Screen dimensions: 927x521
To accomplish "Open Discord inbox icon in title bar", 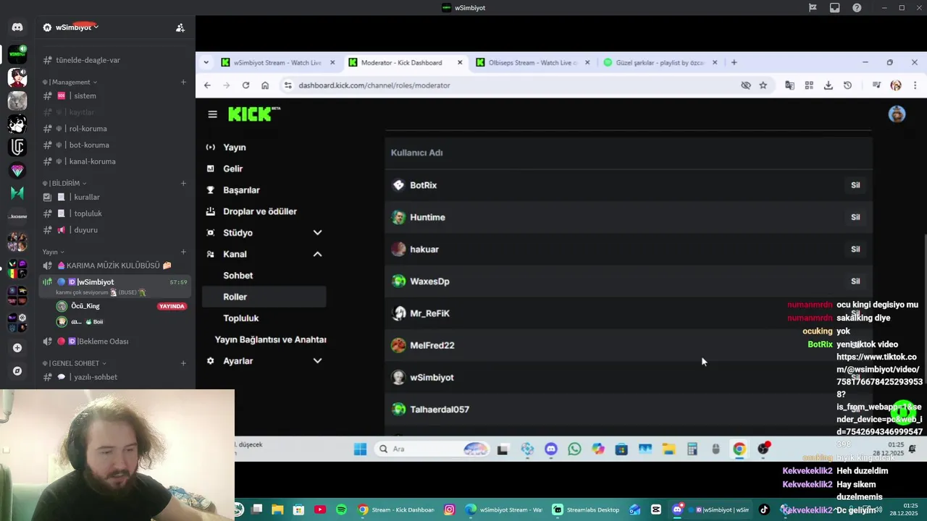I will tap(835, 8).
